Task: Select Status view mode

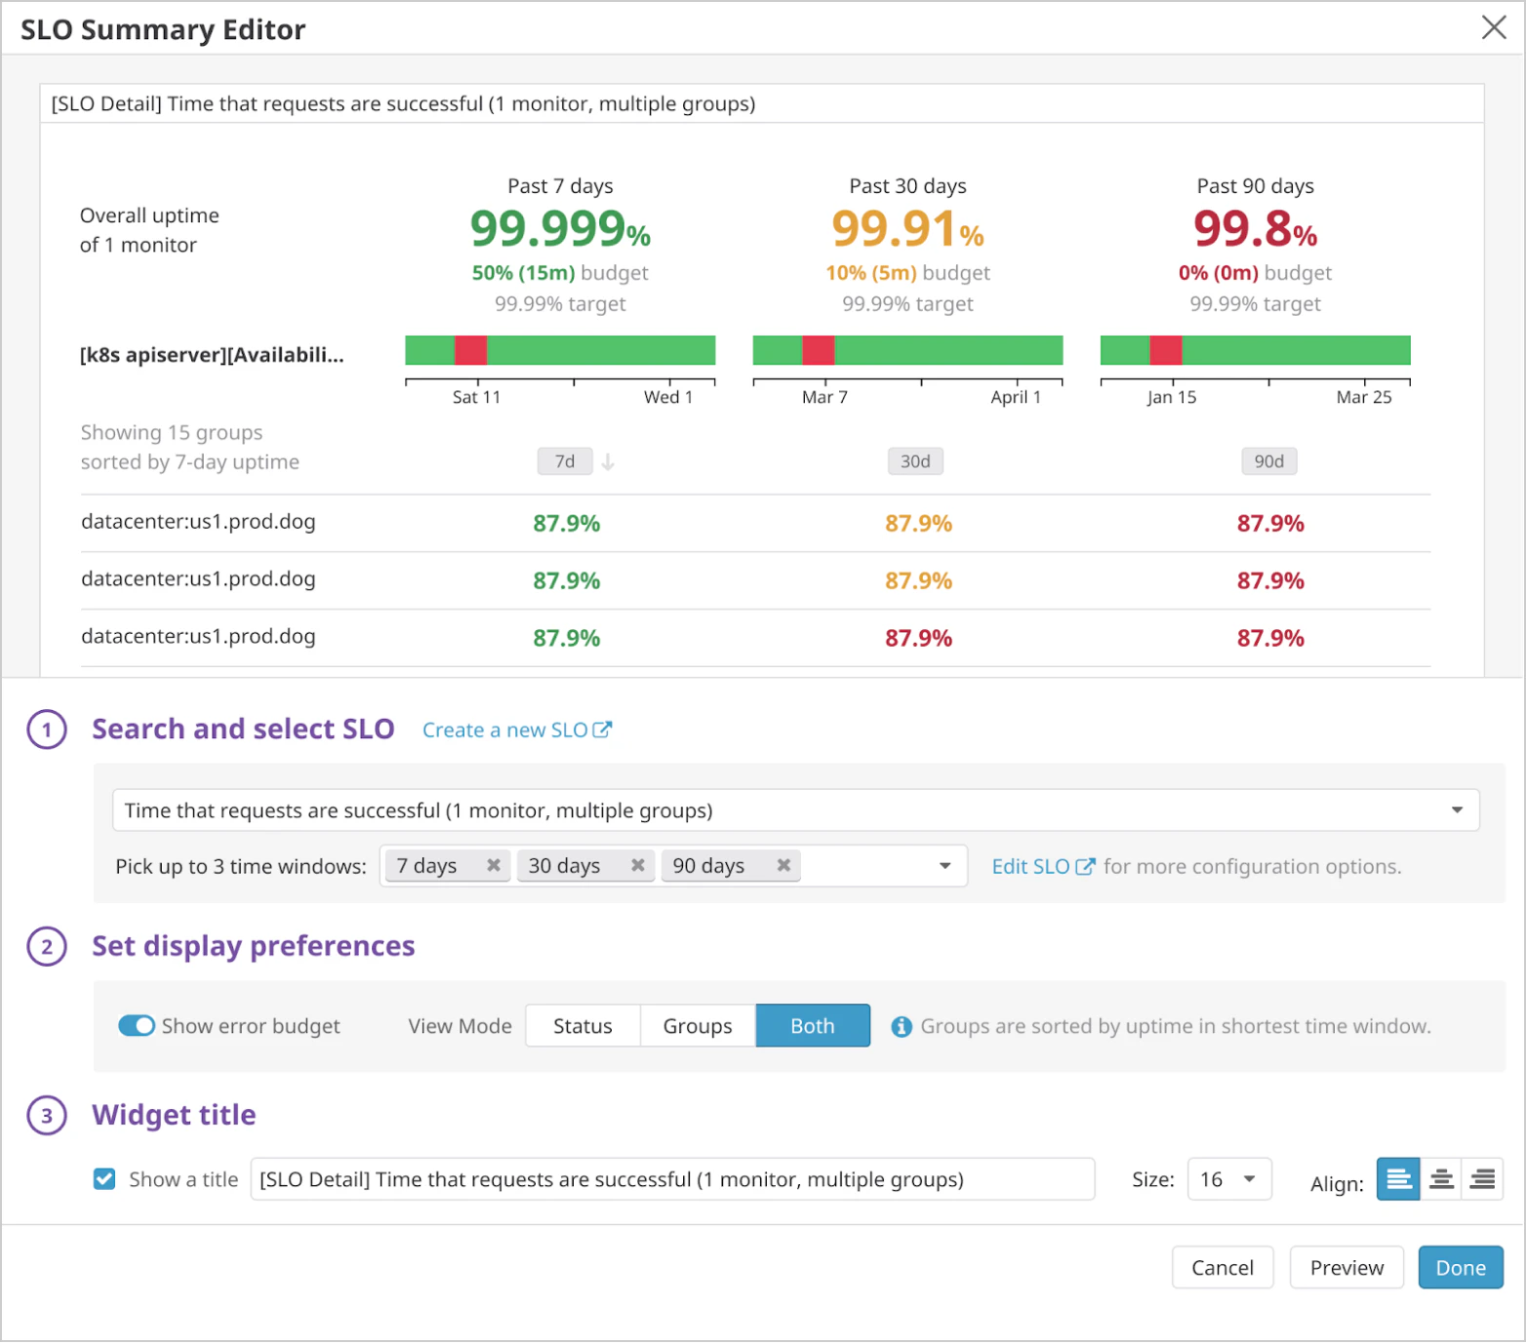Action: [582, 1026]
